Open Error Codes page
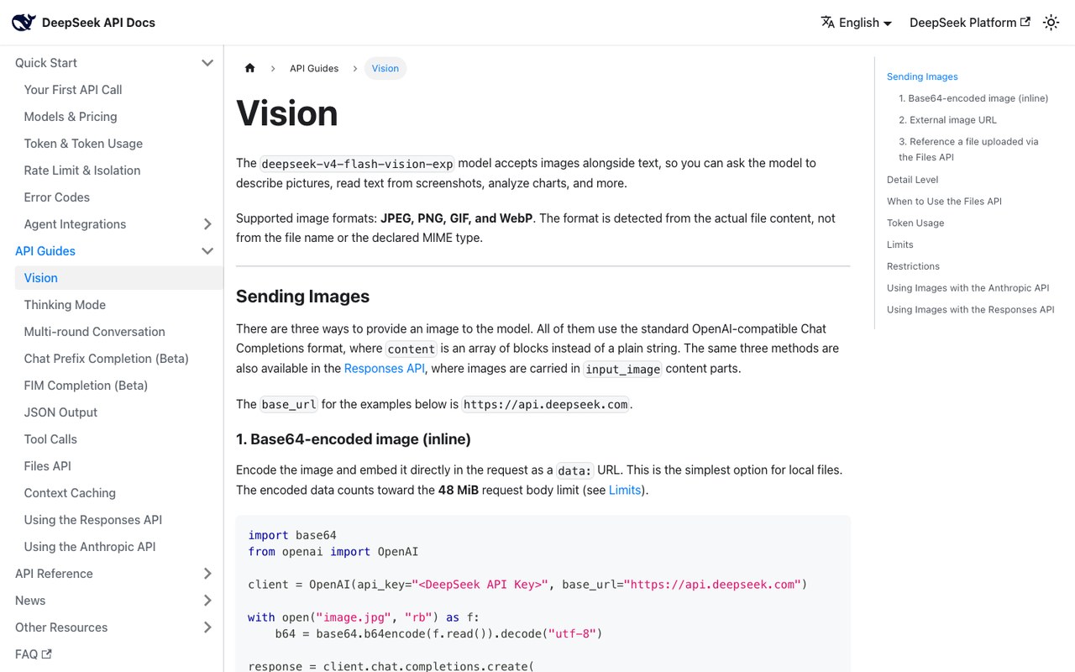1075x672 pixels. click(x=57, y=197)
